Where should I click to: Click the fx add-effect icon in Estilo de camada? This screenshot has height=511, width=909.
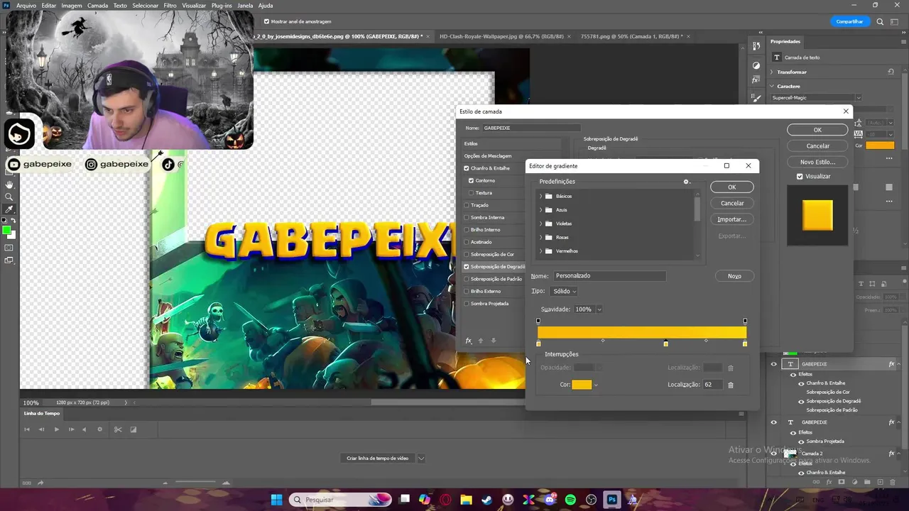[x=469, y=341]
